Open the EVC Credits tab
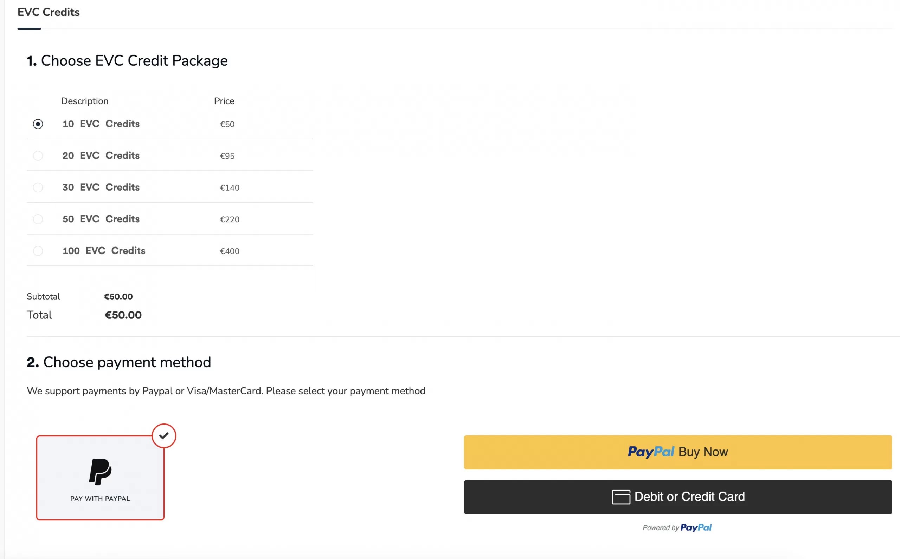This screenshot has width=900, height=559. [x=49, y=12]
